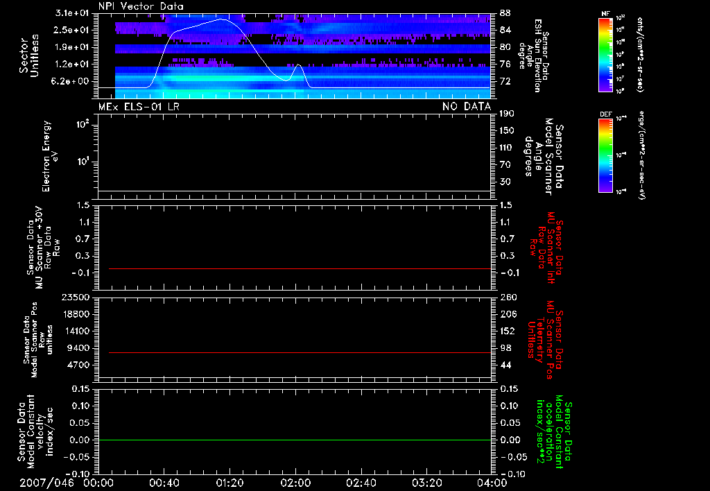The width and height of the screenshot is (710, 491).
Task: Click the '14100' scanner position tick label
Action: click(x=75, y=331)
